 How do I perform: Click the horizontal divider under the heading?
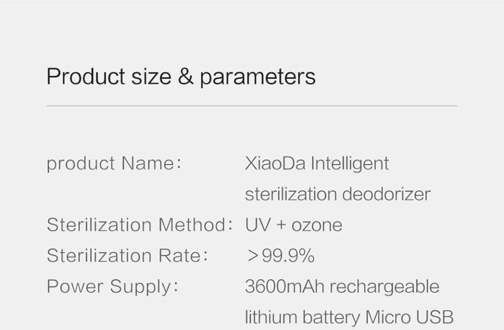(x=251, y=105)
